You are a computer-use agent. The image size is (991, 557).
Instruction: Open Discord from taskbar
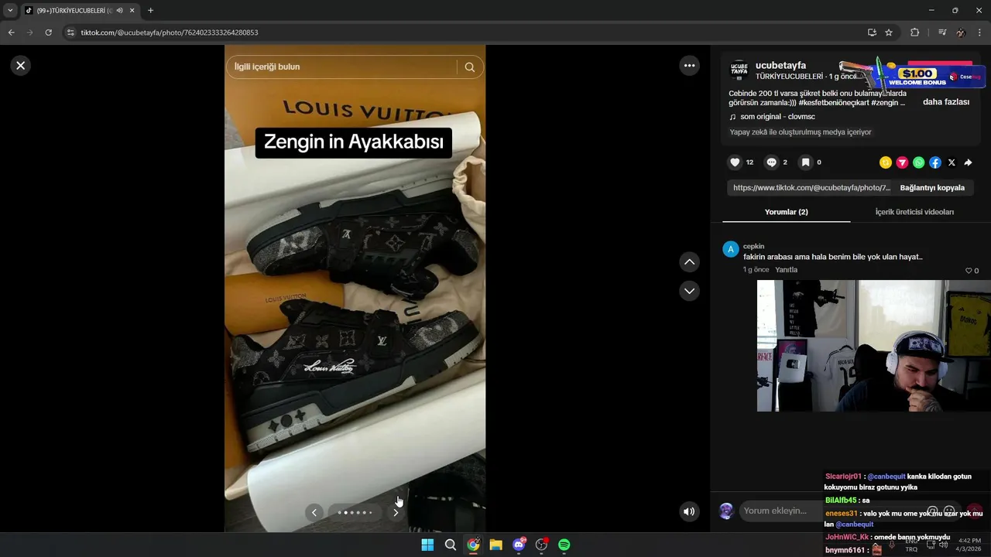[x=519, y=545]
